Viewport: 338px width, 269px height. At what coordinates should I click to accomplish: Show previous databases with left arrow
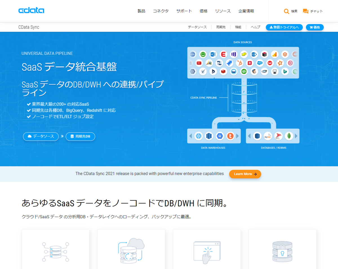pyautogui.click(x=249, y=136)
